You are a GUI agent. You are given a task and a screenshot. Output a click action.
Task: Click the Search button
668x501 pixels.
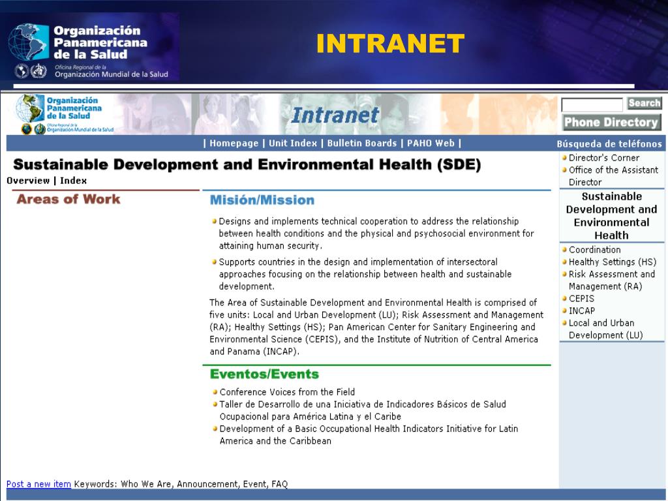[x=644, y=103]
